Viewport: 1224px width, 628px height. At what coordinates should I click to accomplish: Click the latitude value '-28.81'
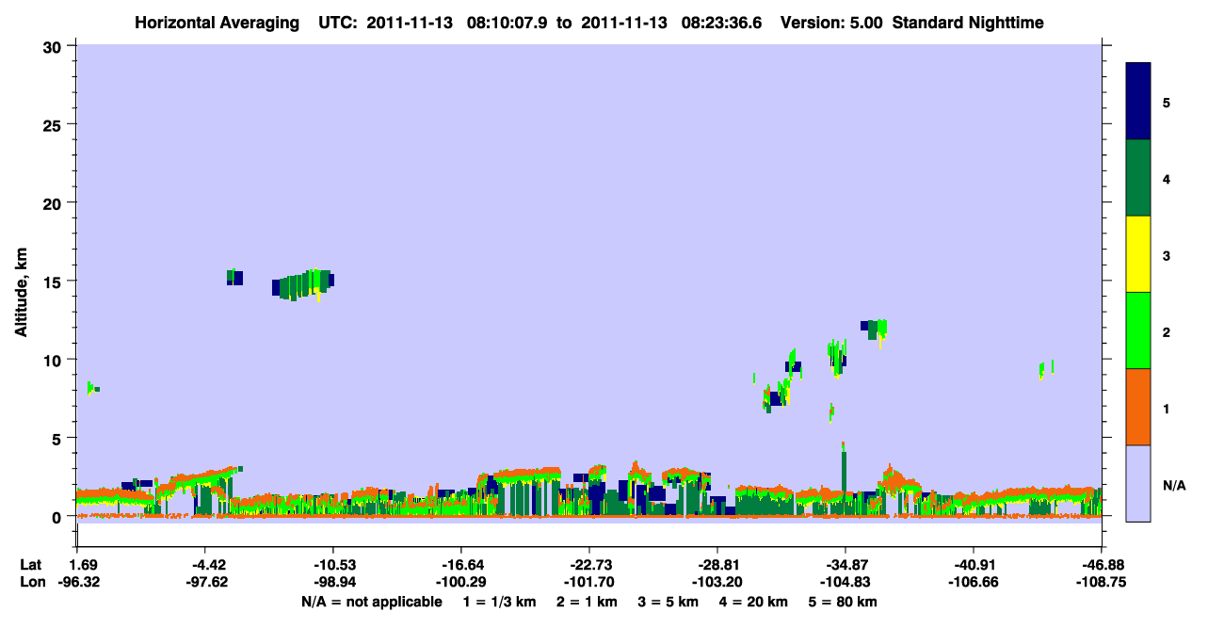717,565
